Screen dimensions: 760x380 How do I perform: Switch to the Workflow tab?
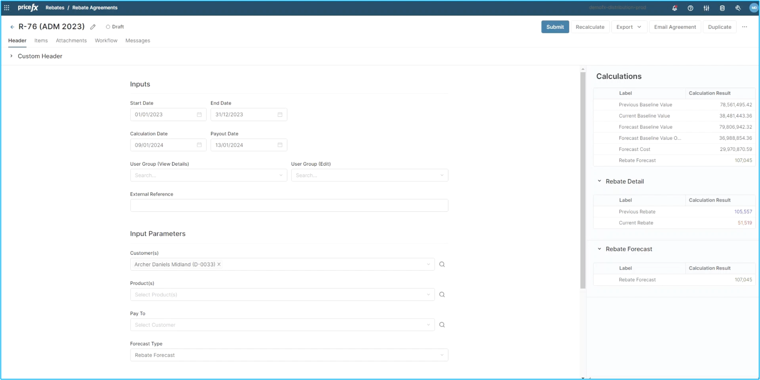coord(106,41)
